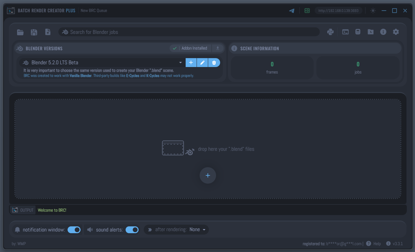Image resolution: width=415 pixels, height=252 pixels.
Task: Save the queue using the floppy disk icon
Action: click(x=34, y=32)
